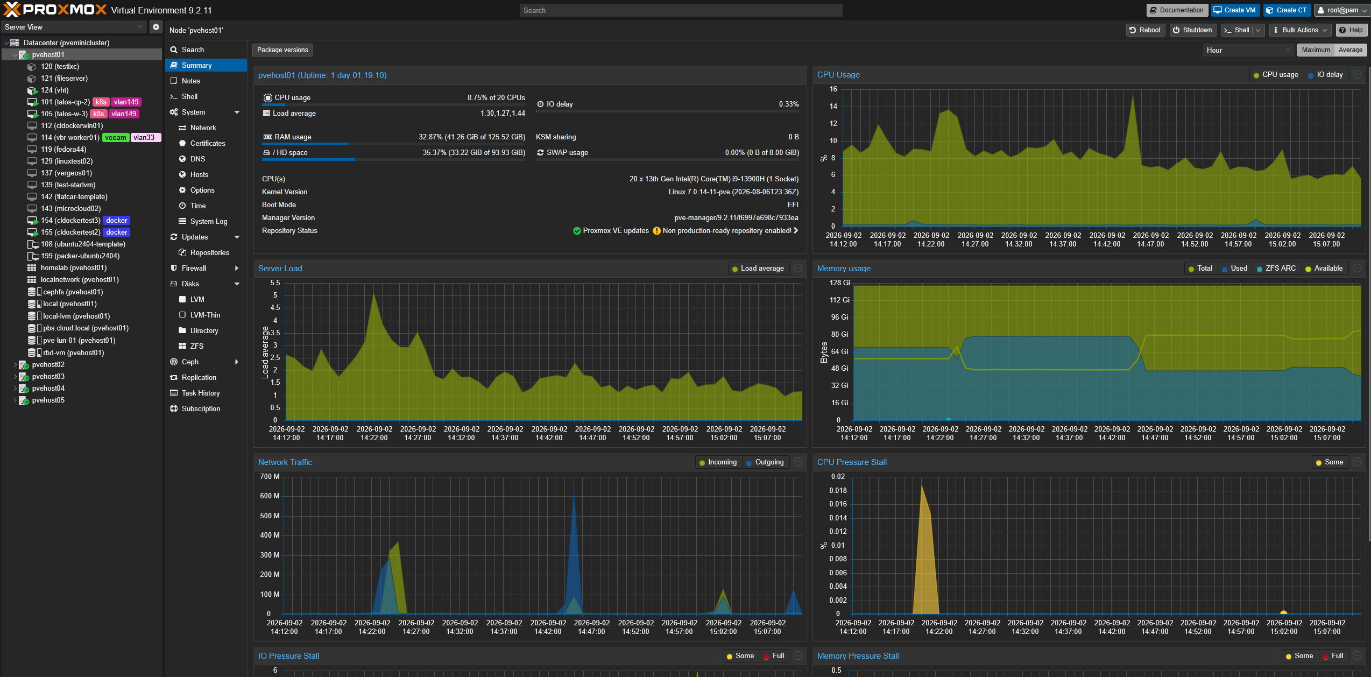The height and width of the screenshot is (677, 1371).
Task: Collapse the pvehost01 node tree
Action: [x=15, y=54]
